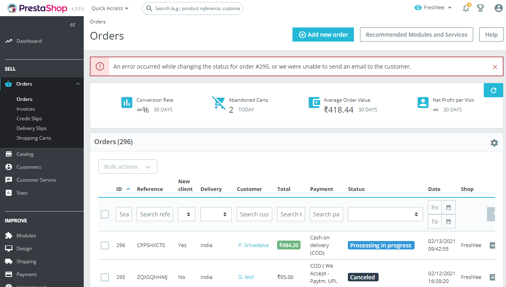Focus the Search reference filter field

point(155,214)
